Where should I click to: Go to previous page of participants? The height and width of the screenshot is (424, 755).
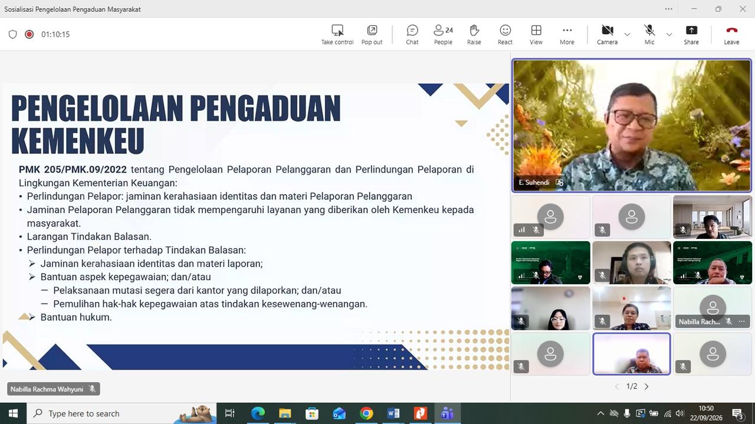(617, 386)
